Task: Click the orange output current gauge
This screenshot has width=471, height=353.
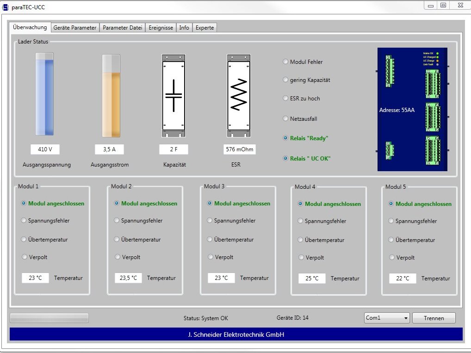Action: click(x=111, y=95)
